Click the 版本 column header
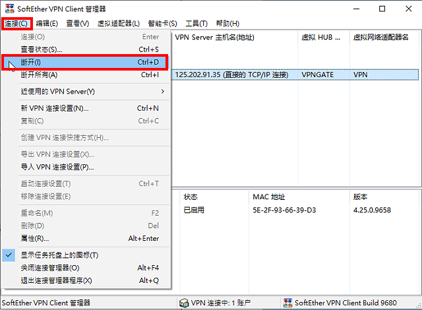Image resolution: width=422 pixels, height=310 pixels. click(384, 197)
